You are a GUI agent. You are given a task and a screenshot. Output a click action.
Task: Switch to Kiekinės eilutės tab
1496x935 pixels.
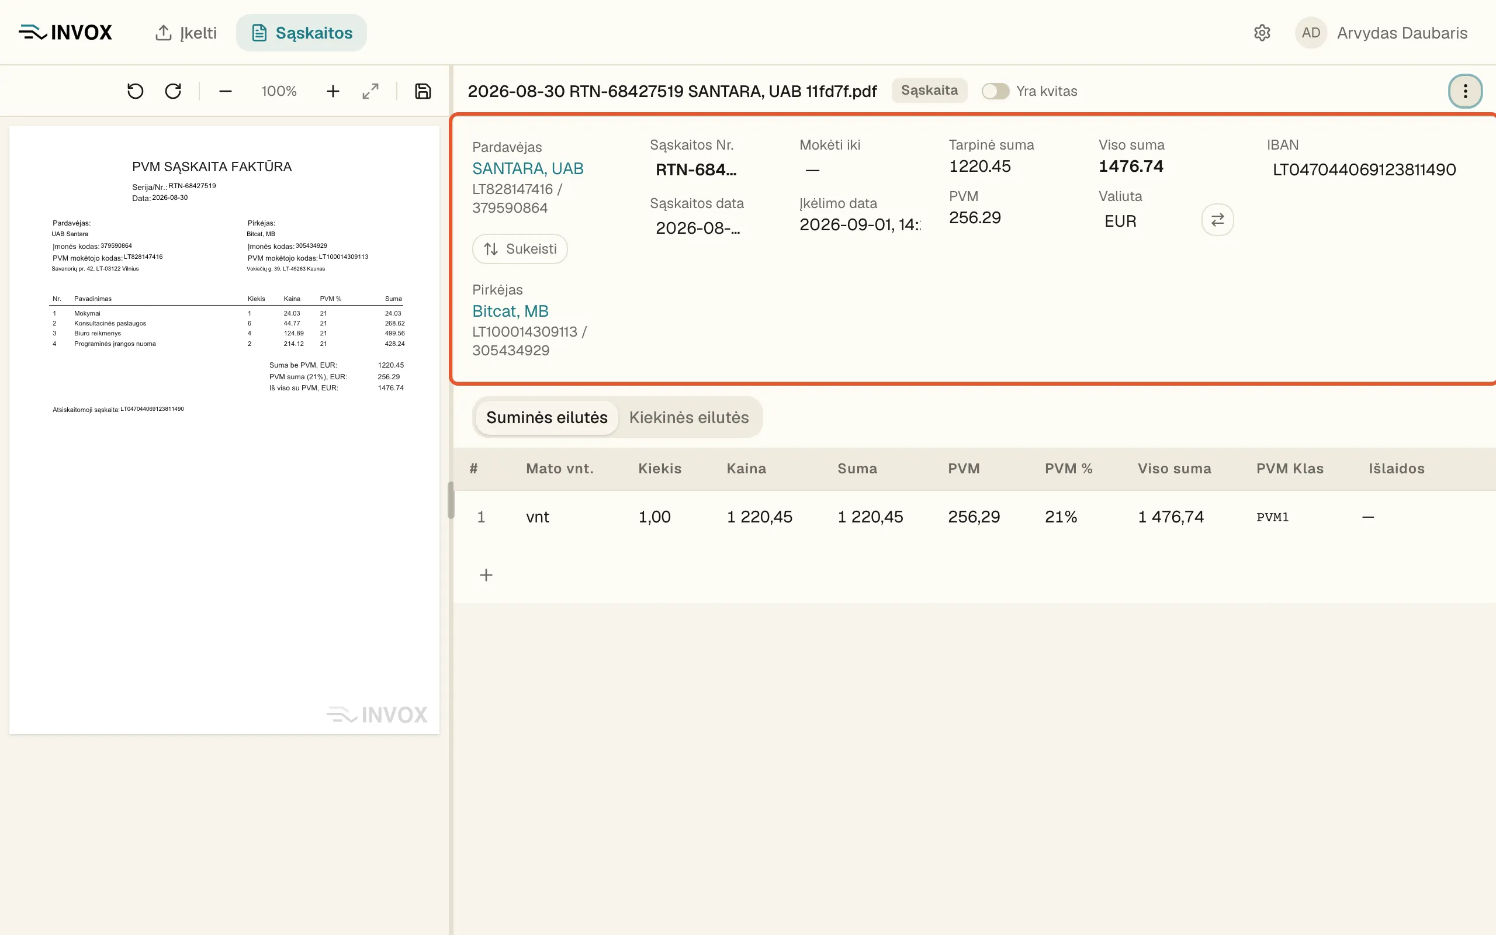click(688, 417)
